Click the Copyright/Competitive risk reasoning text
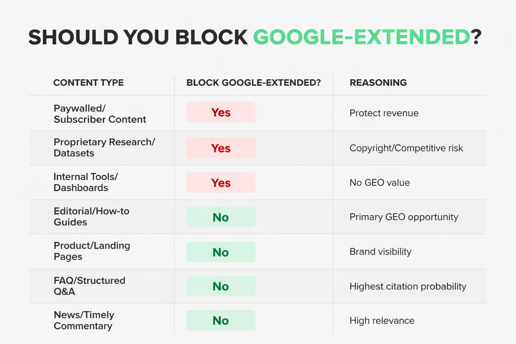This screenshot has height=344, width=516. pos(406,148)
